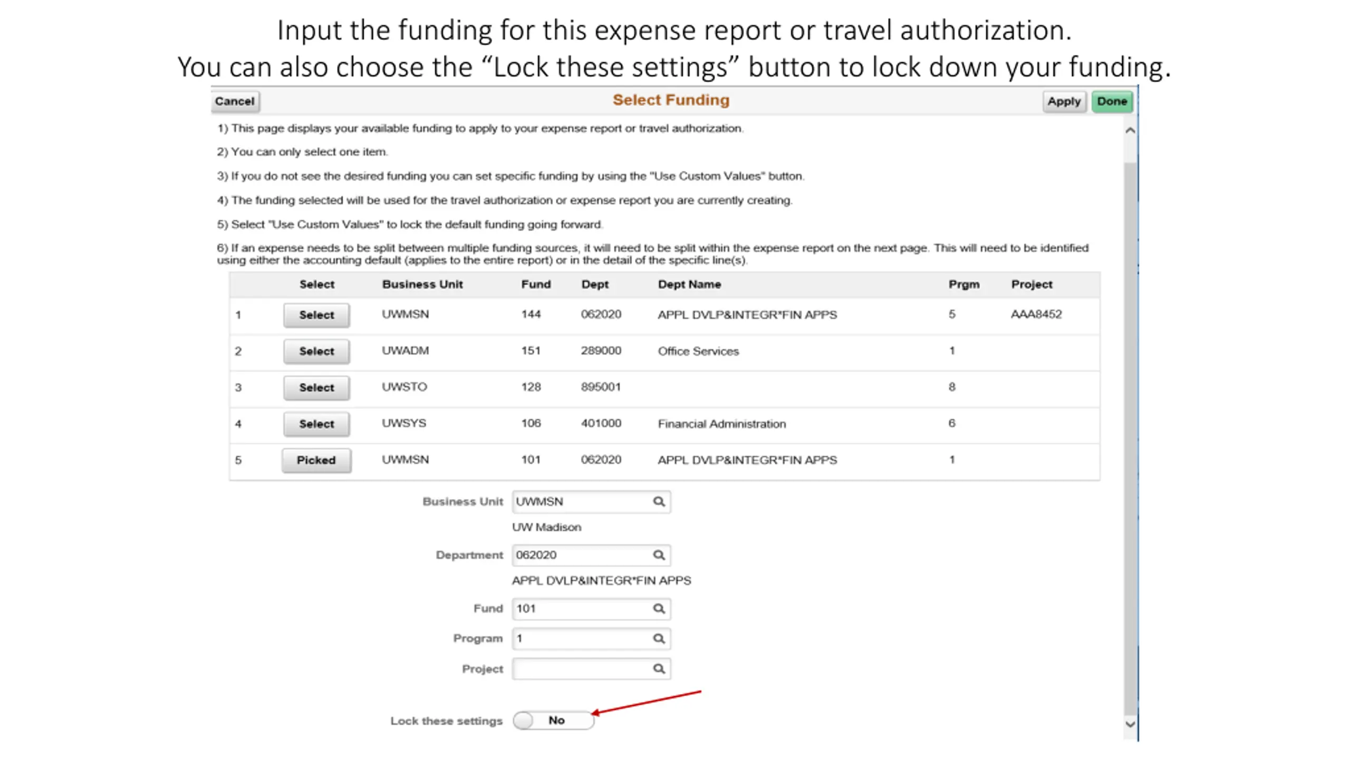Focus the Department input field
This screenshot has width=1350, height=759.
(x=582, y=555)
